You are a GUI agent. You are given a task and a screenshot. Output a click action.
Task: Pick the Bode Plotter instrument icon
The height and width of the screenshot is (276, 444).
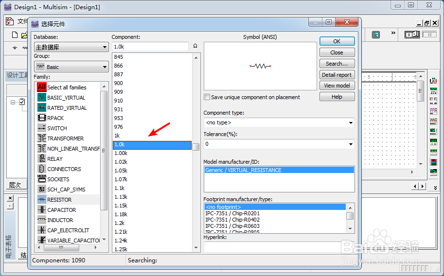[x=433, y=131]
